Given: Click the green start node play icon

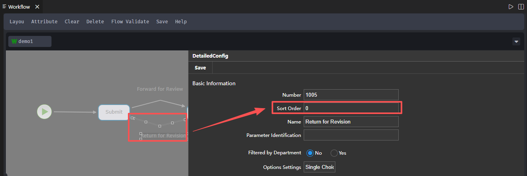Looking at the screenshot, I should [x=45, y=112].
